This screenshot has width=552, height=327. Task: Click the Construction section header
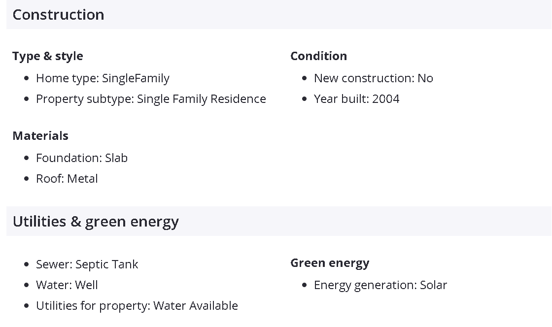[x=58, y=15]
